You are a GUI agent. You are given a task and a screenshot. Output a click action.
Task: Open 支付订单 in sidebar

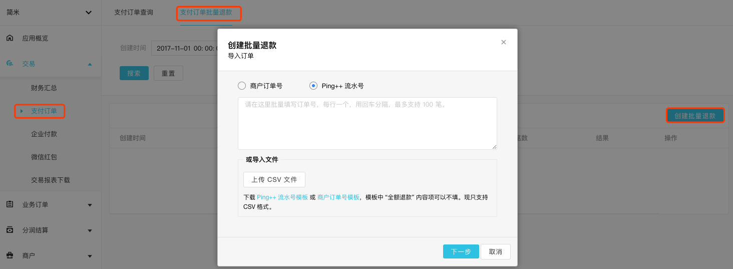pos(44,111)
